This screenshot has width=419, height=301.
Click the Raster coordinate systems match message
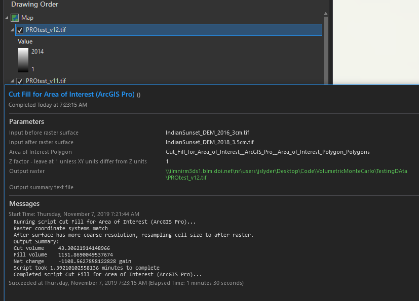(x=61, y=229)
